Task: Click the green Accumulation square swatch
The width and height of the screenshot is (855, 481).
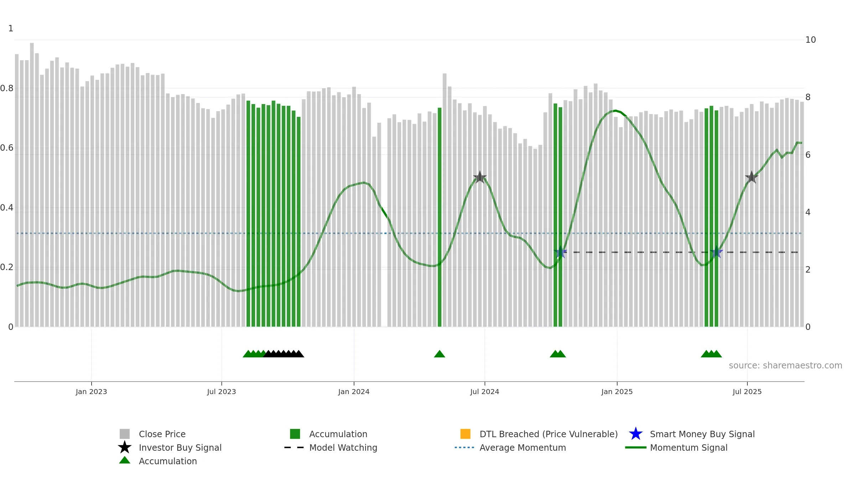Action: pos(295,434)
